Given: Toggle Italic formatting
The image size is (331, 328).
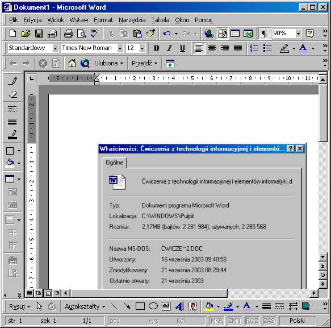Looking at the screenshot, I should pyautogui.click(x=169, y=48).
